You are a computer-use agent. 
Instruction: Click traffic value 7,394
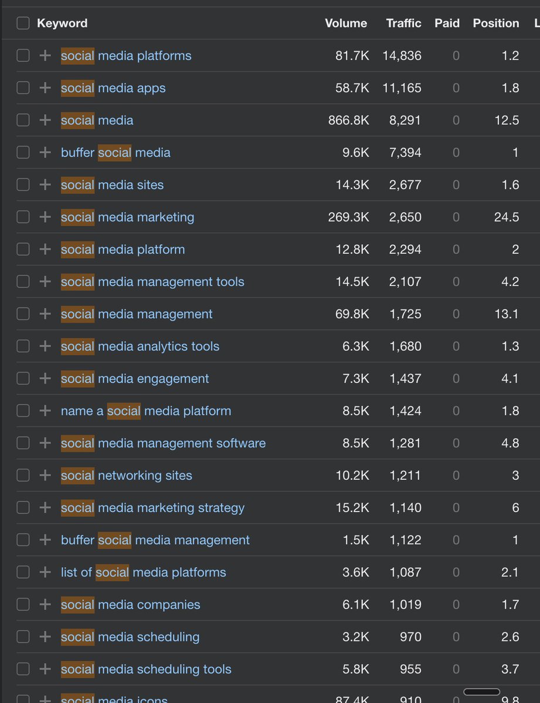[405, 152]
